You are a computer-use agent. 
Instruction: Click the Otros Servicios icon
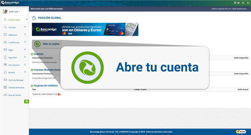coord(5,65)
